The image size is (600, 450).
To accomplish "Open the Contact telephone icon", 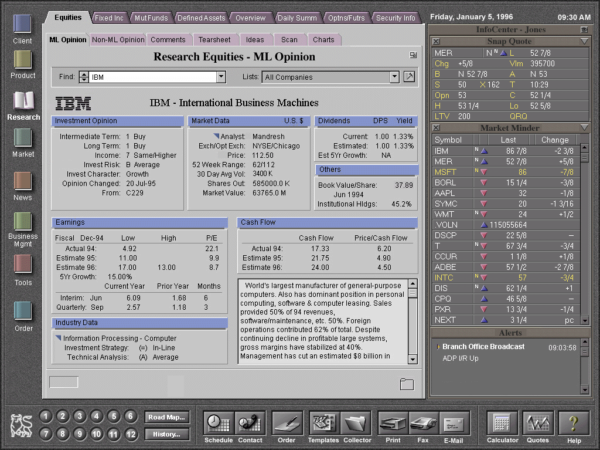I will [x=250, y=423].
